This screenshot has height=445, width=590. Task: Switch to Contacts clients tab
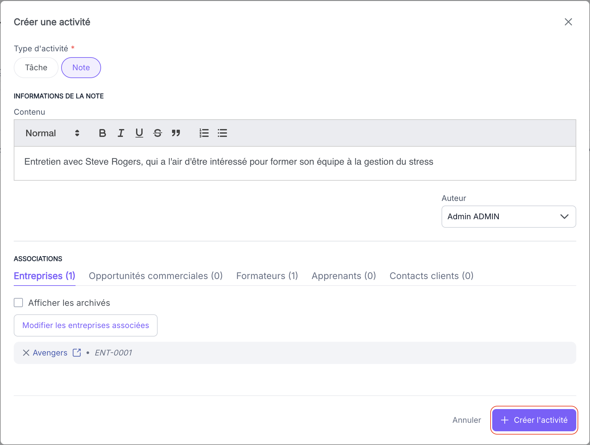tap(431, 276)
